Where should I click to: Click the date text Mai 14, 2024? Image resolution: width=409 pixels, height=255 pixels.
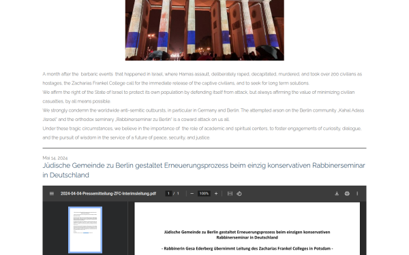click(55, 158)
